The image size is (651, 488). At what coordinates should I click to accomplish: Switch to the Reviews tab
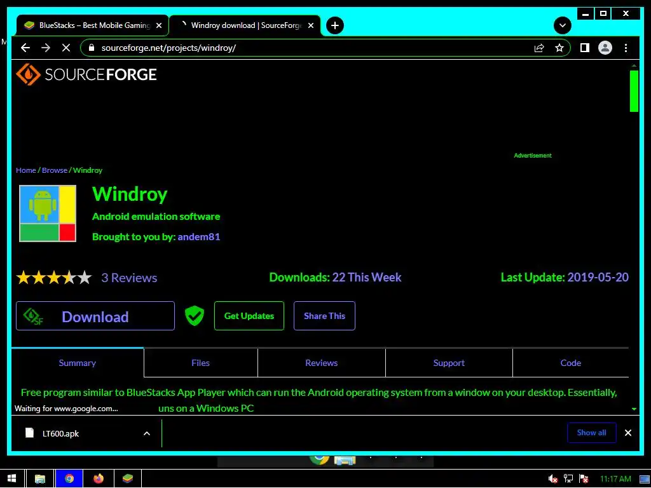(321, 363)
